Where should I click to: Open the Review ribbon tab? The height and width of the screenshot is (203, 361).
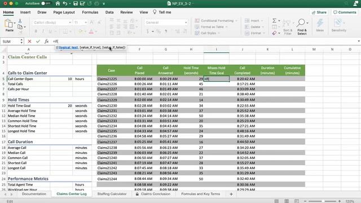[126, 12]
